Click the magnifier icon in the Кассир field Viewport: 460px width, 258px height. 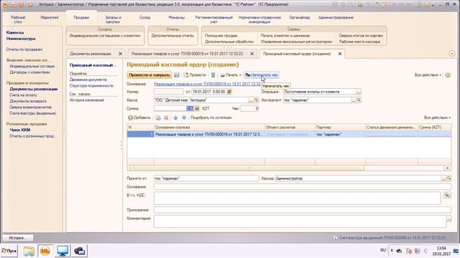pyautogui.click(x=448, y=178)
